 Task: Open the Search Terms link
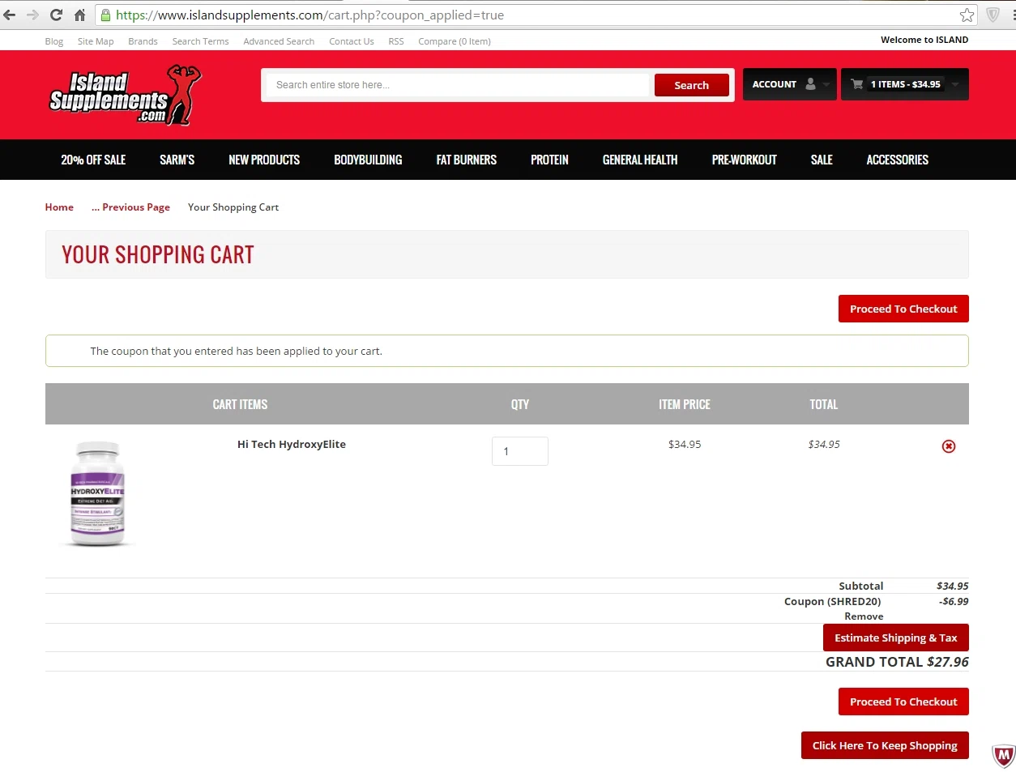pos(200,41)
